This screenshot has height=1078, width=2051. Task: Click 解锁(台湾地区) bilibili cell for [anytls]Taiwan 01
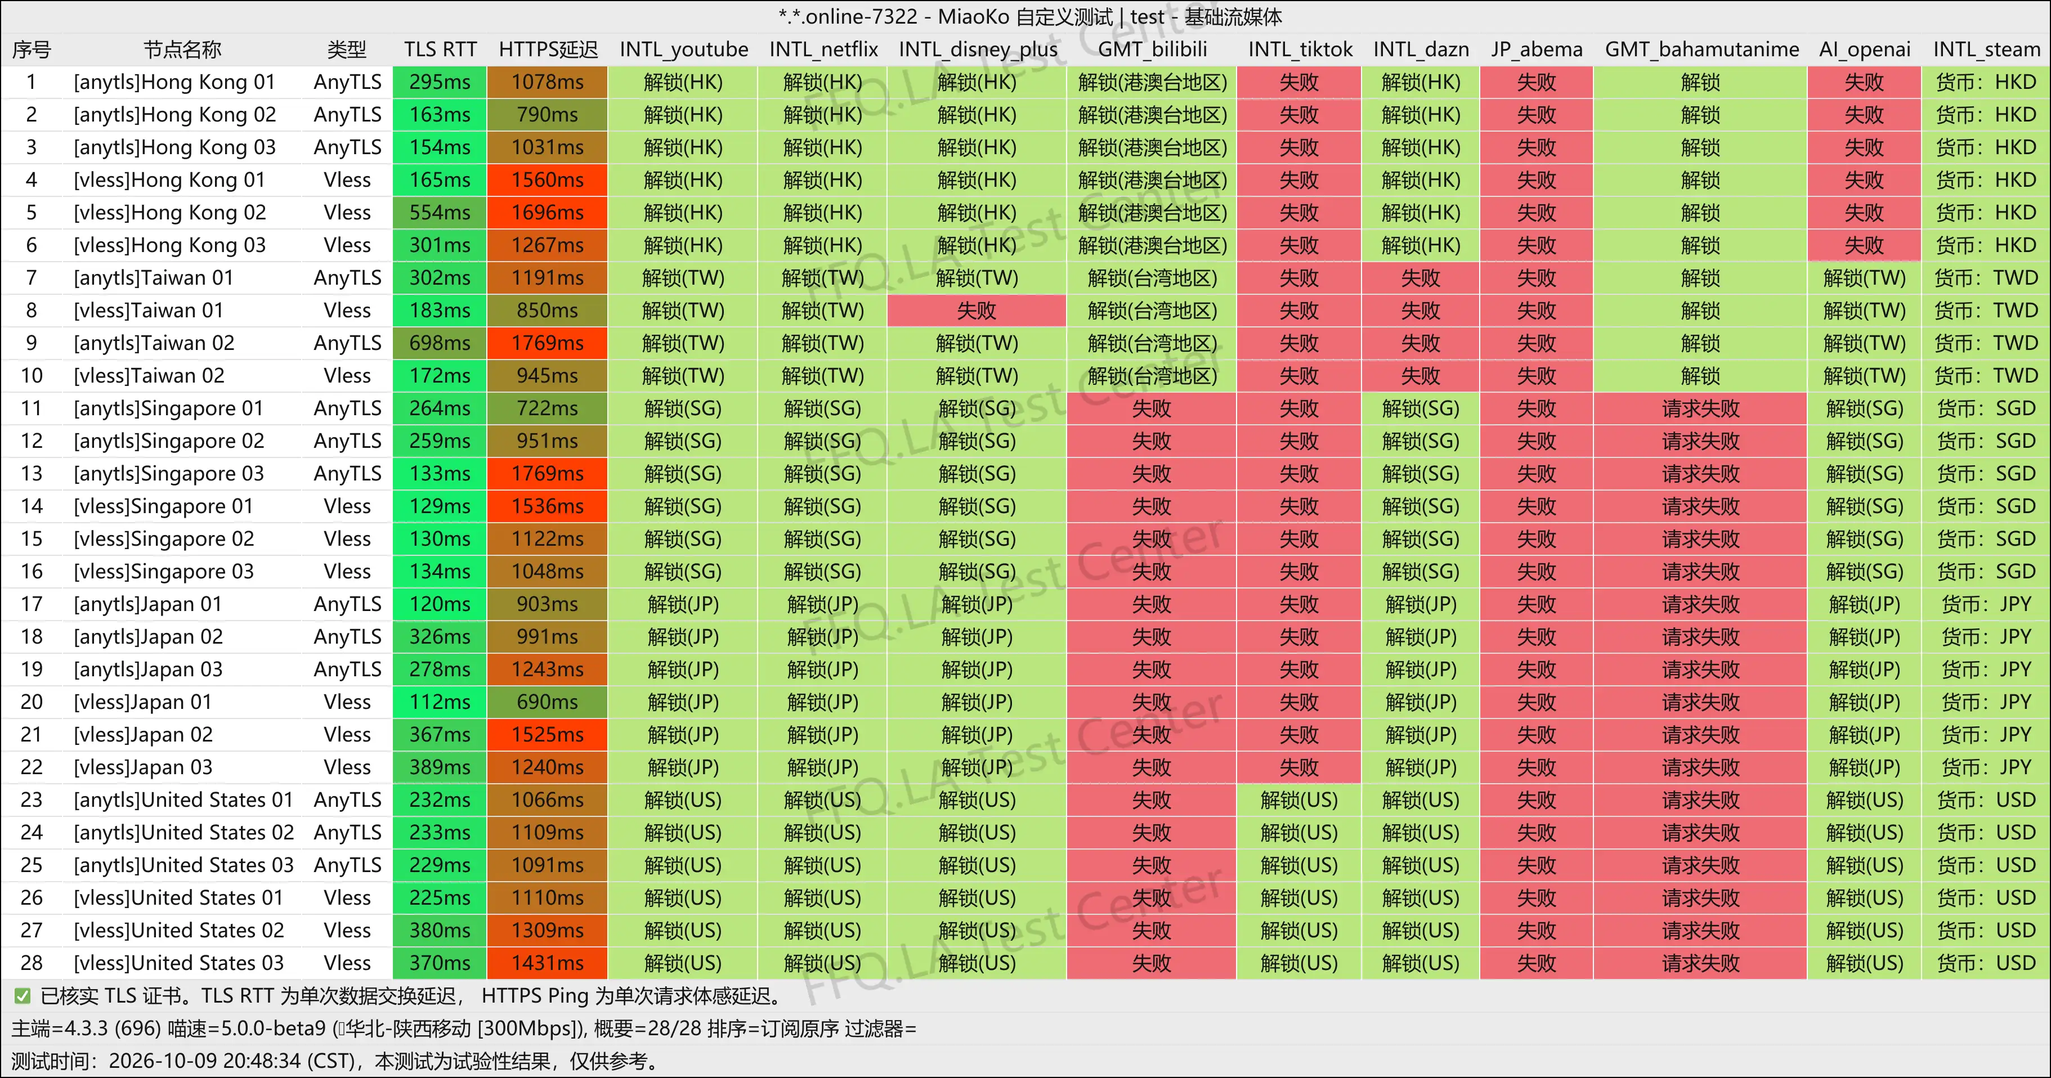tap(1152, 278)
